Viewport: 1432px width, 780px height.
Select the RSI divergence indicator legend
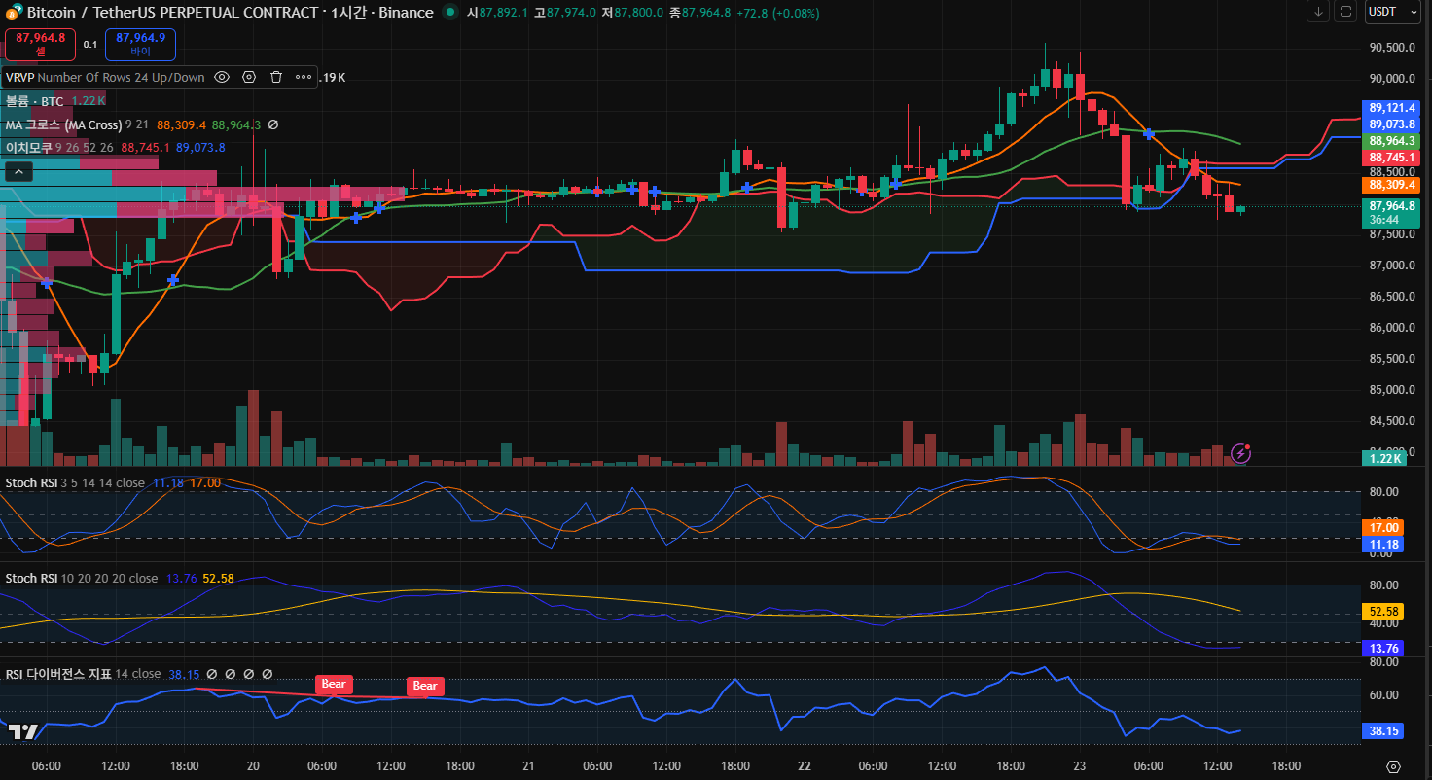[x=58, y=674]
